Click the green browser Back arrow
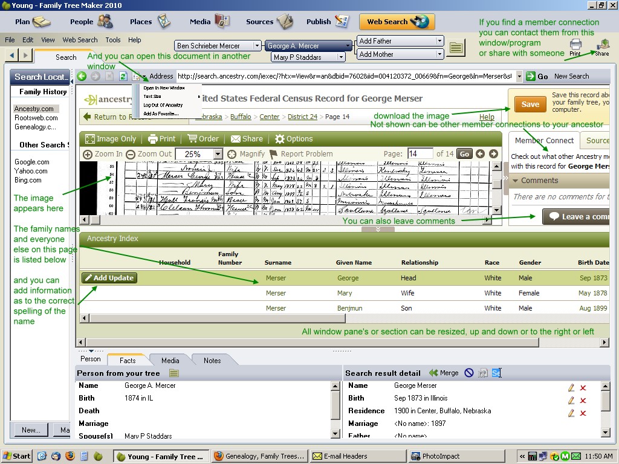Viewport: 619px width, 464px height. pos(82,76)
